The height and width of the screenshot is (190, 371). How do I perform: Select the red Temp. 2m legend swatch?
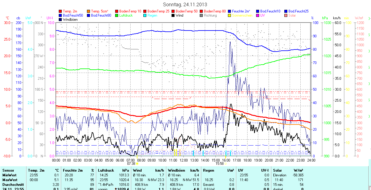pos(61,11)
